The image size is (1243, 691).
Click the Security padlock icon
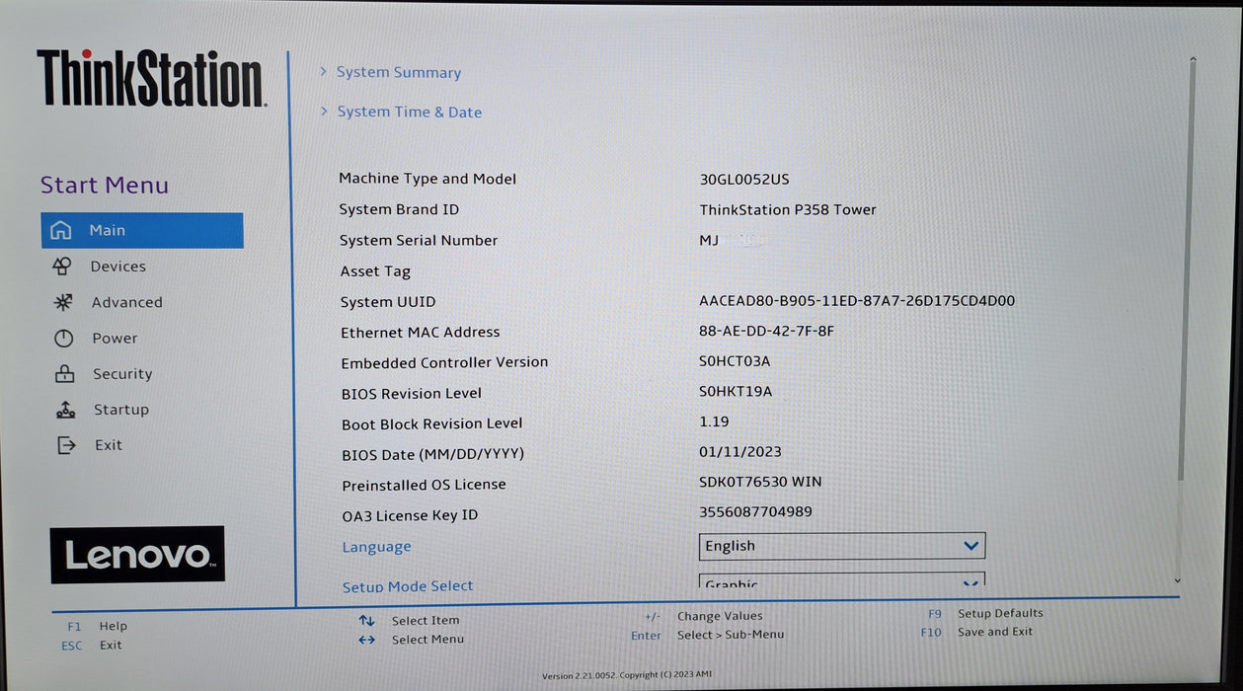64,374
